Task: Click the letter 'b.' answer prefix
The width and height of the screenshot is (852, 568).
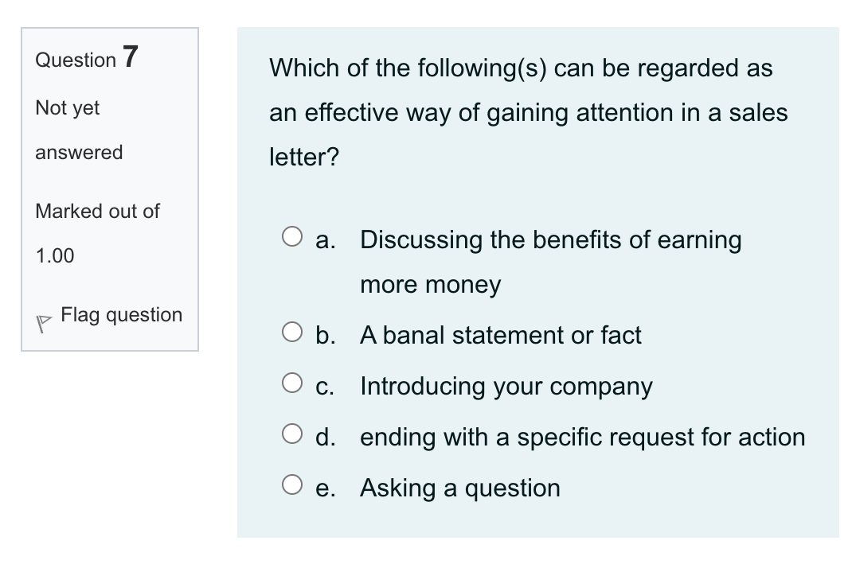Action: tap(329, 335)
